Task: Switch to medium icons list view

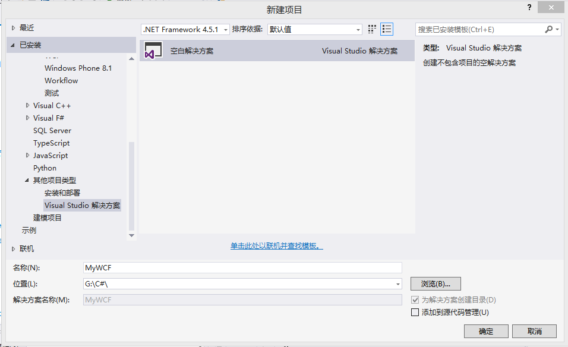Action: click(387, 29)
